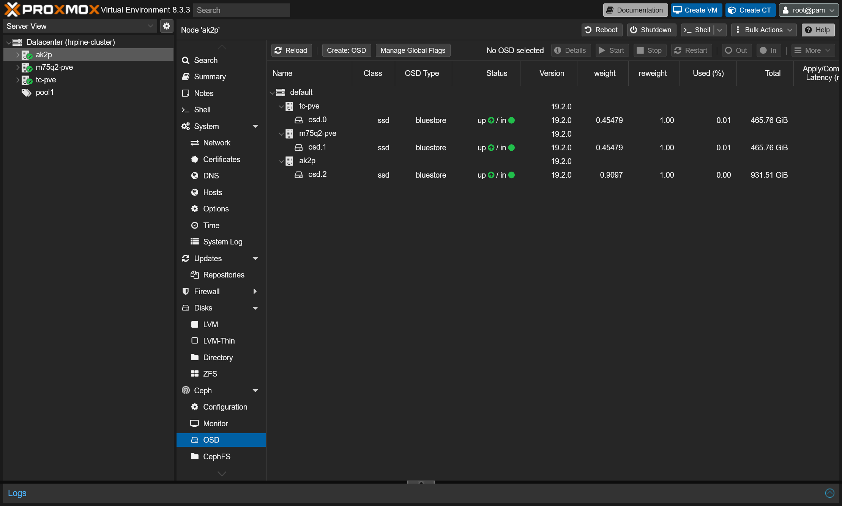Open the Server View settings gear

click(x=167, y=26)
